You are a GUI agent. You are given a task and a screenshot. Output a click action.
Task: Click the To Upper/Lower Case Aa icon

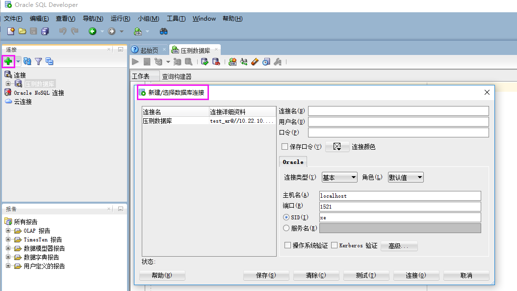244,62
